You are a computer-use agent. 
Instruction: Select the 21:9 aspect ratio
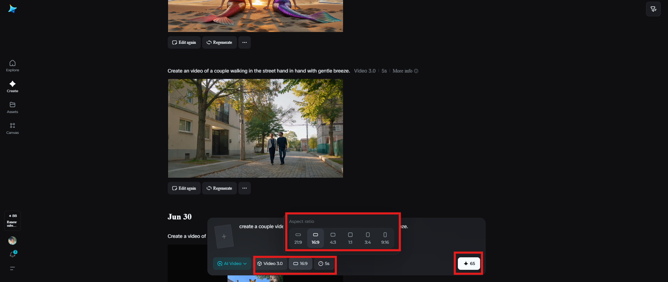point(298,238)
